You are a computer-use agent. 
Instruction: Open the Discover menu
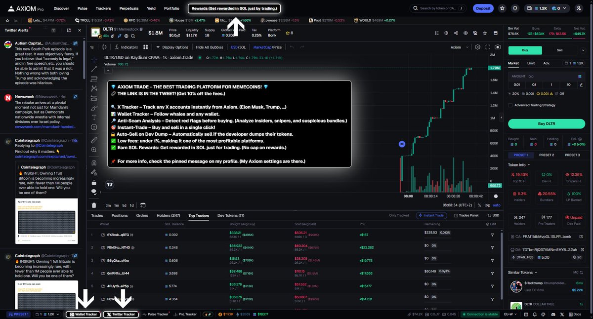61,8
